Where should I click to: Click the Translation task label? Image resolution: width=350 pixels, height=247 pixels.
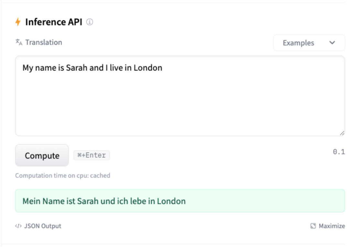(44, 42)
